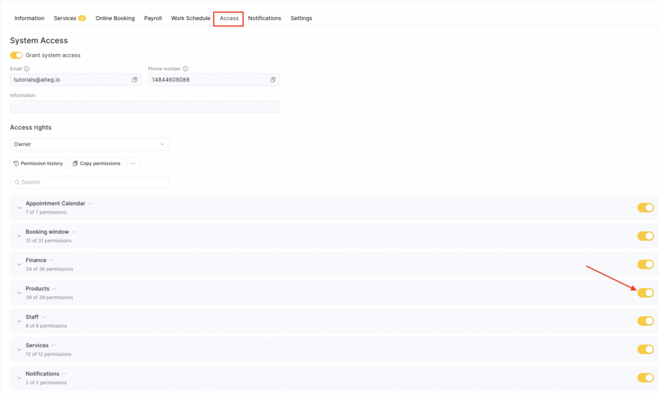Open the Payroll tab
This screenshot has height=394, width=659.
[153, 19]
